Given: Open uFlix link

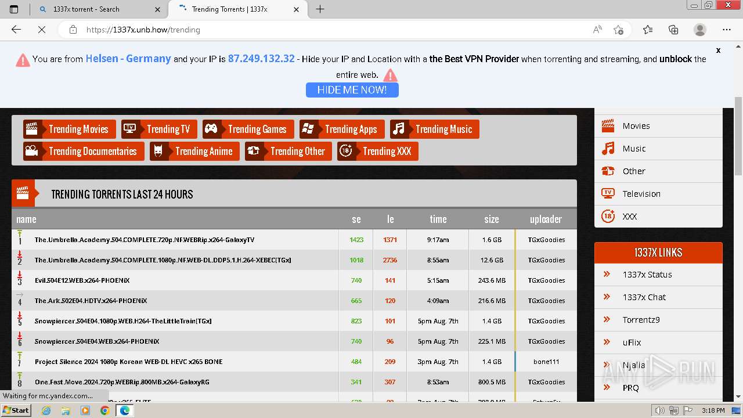Looking at the screenshot, I should pyautogui.click(x=632, y=343).
